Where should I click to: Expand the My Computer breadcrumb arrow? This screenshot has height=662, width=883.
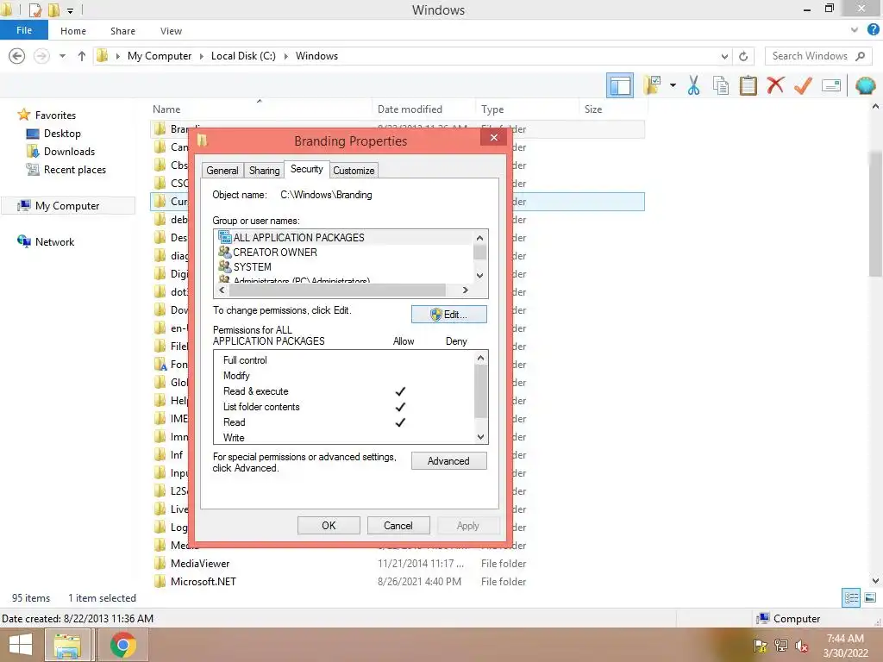pyautogui.click(x=202, y=56)
